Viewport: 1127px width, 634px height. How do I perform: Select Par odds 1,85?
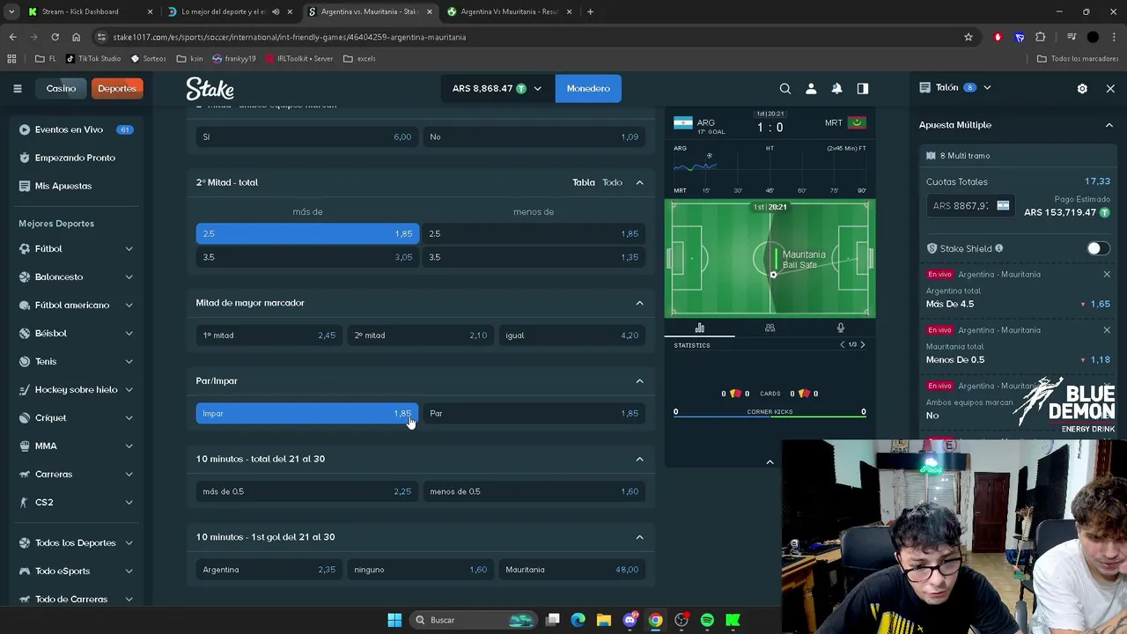pos(534,413)
